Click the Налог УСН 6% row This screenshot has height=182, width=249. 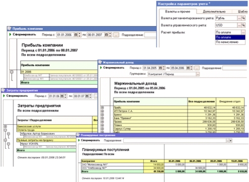pos(48,144)
